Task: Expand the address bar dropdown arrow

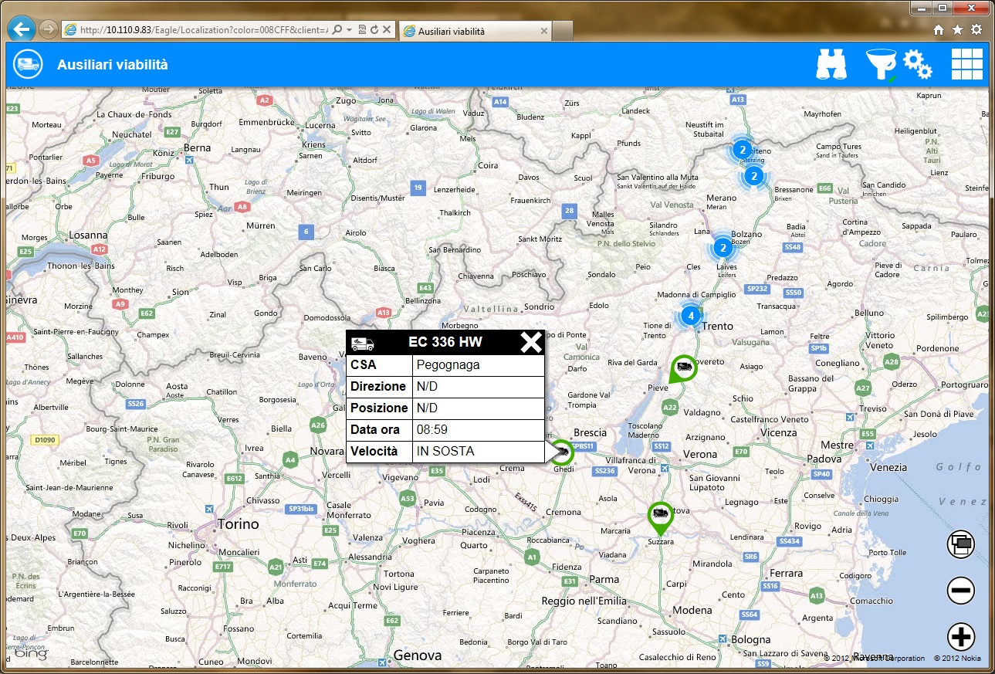Action: tap(350, 30)
